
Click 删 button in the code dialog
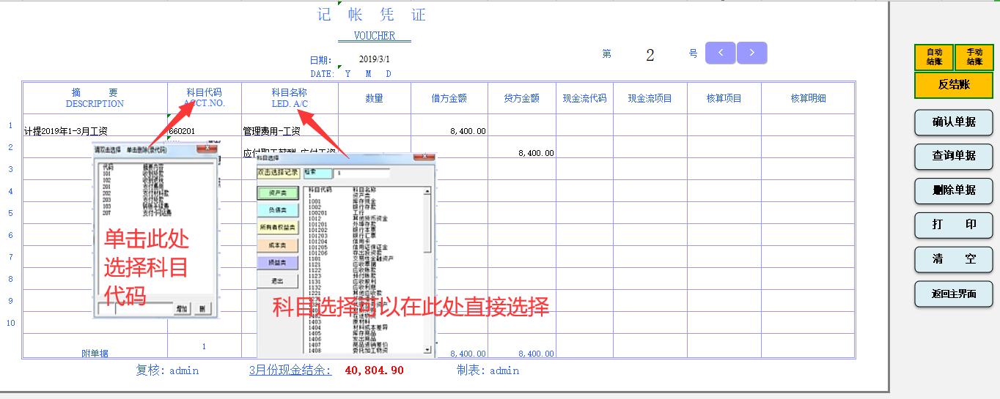click(202, 309)
